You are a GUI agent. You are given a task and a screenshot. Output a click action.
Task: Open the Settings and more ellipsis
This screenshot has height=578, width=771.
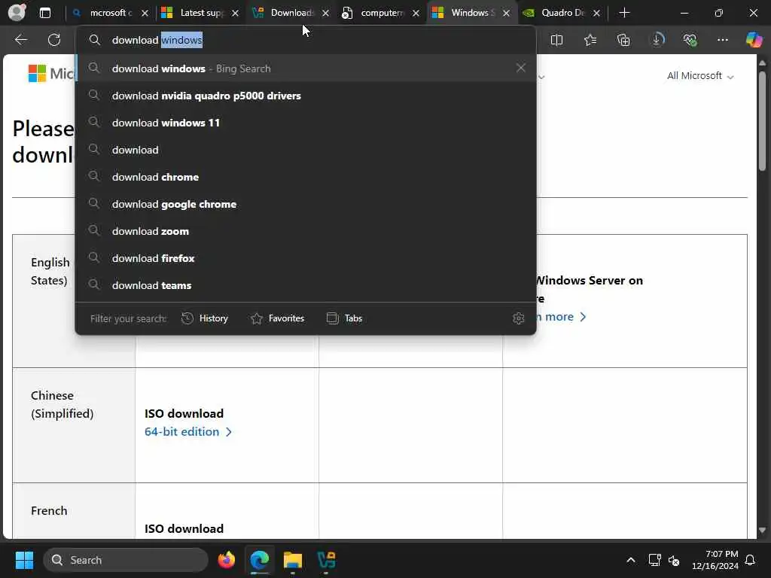(x=722, y=40)
